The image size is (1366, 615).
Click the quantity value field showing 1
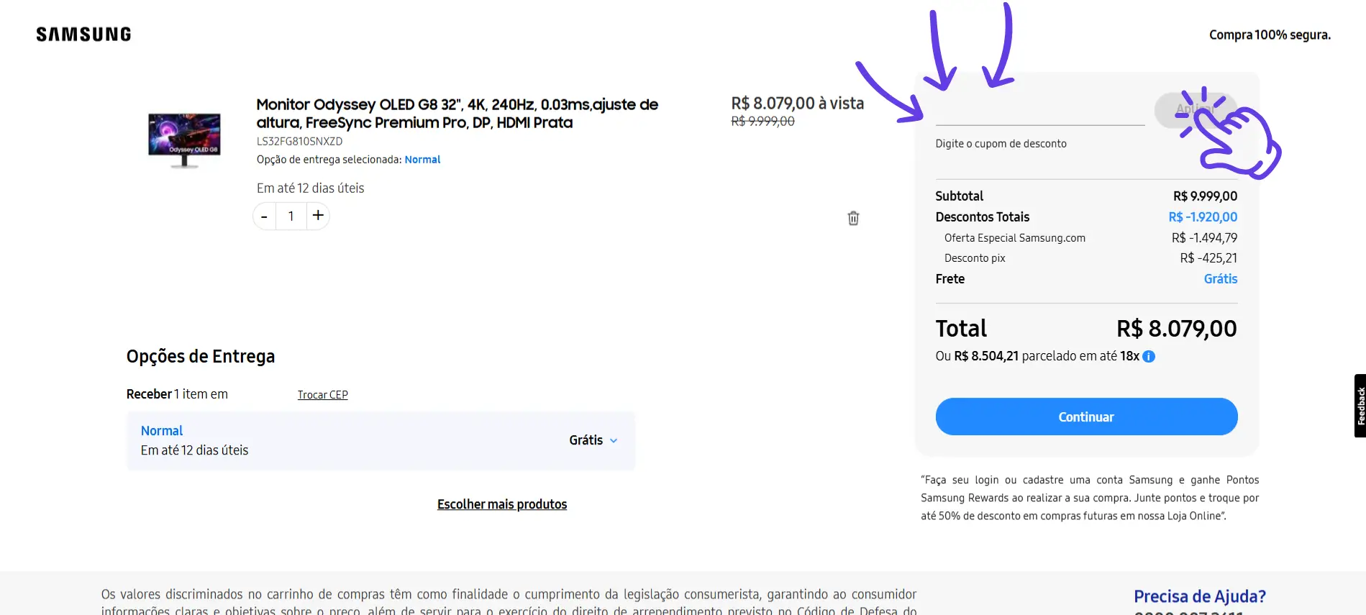click(x=291, y=216)
